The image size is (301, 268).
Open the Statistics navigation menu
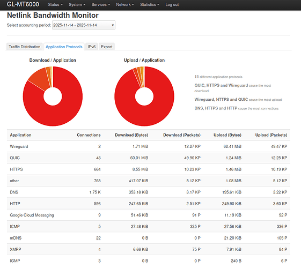(x=150, y=5)
